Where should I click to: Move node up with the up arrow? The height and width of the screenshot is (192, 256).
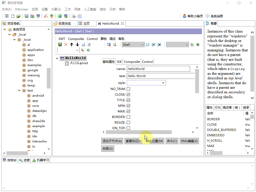click(x=72, y=45)
